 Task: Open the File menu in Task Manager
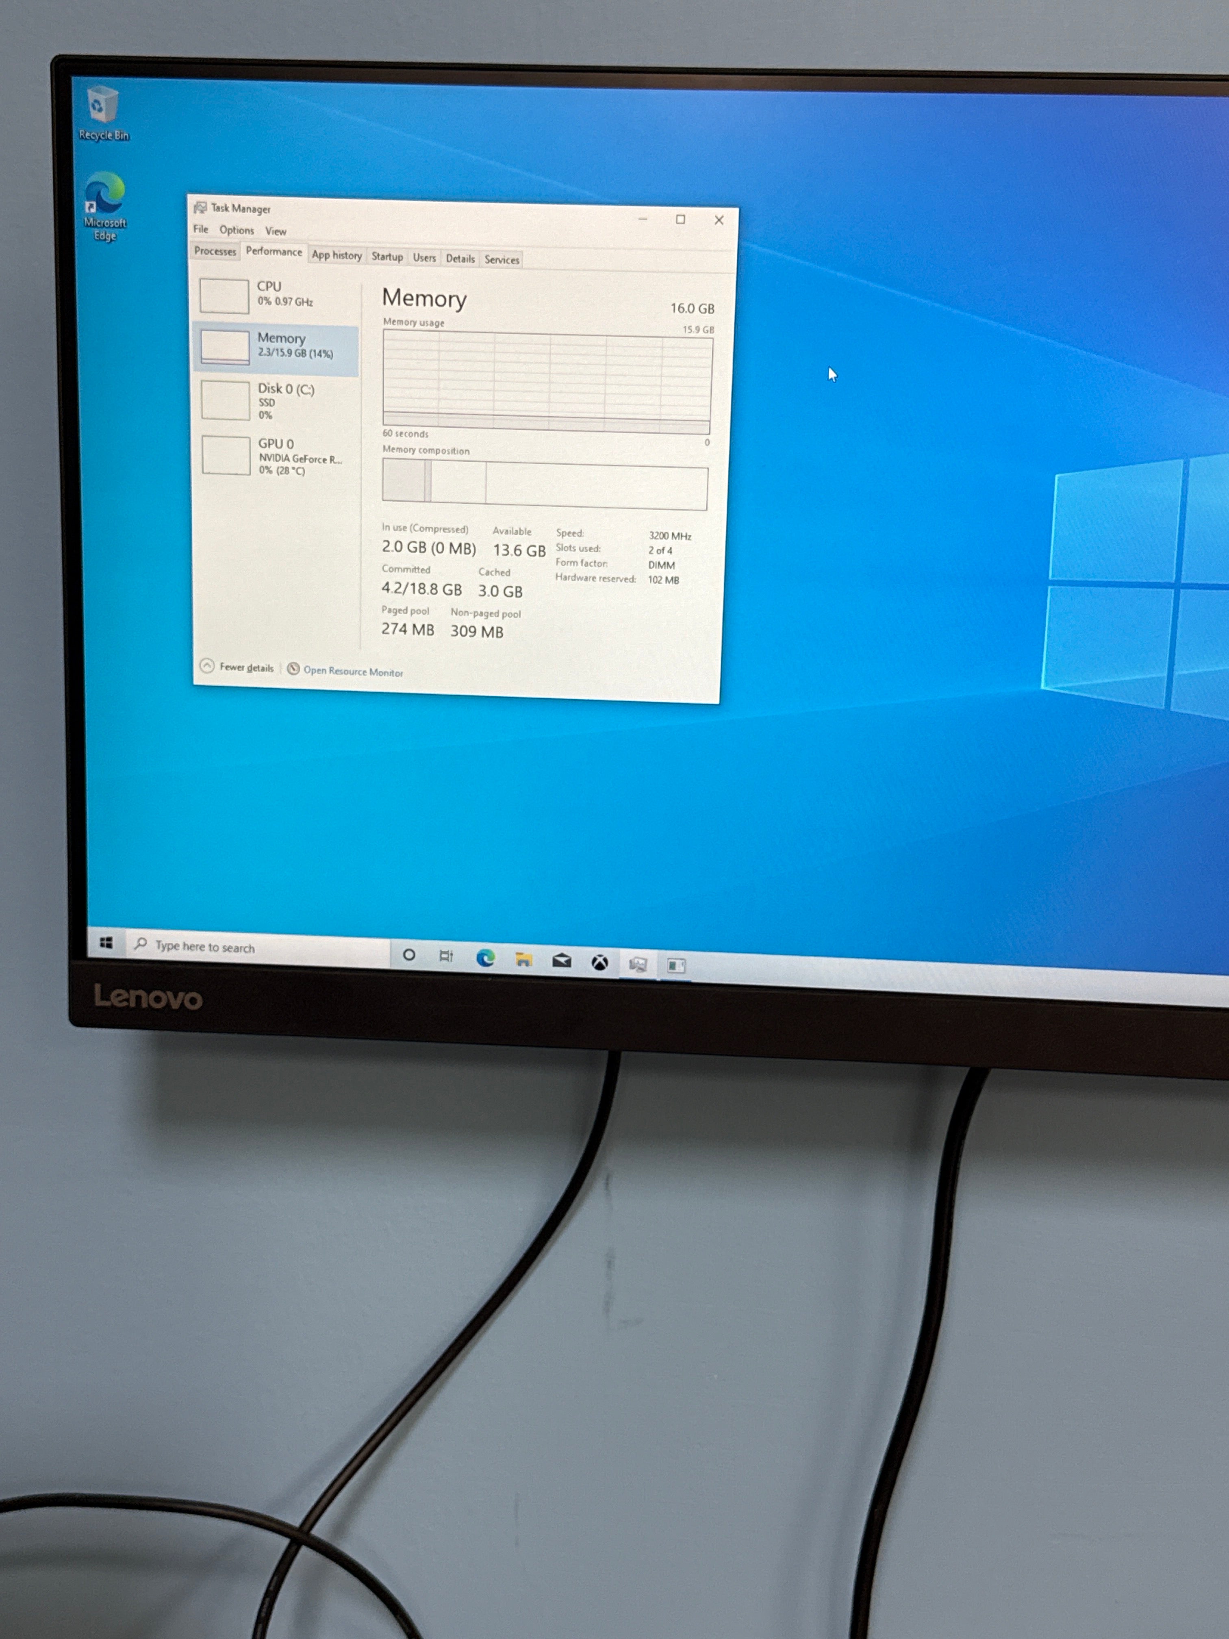click(x=201, y=229)
